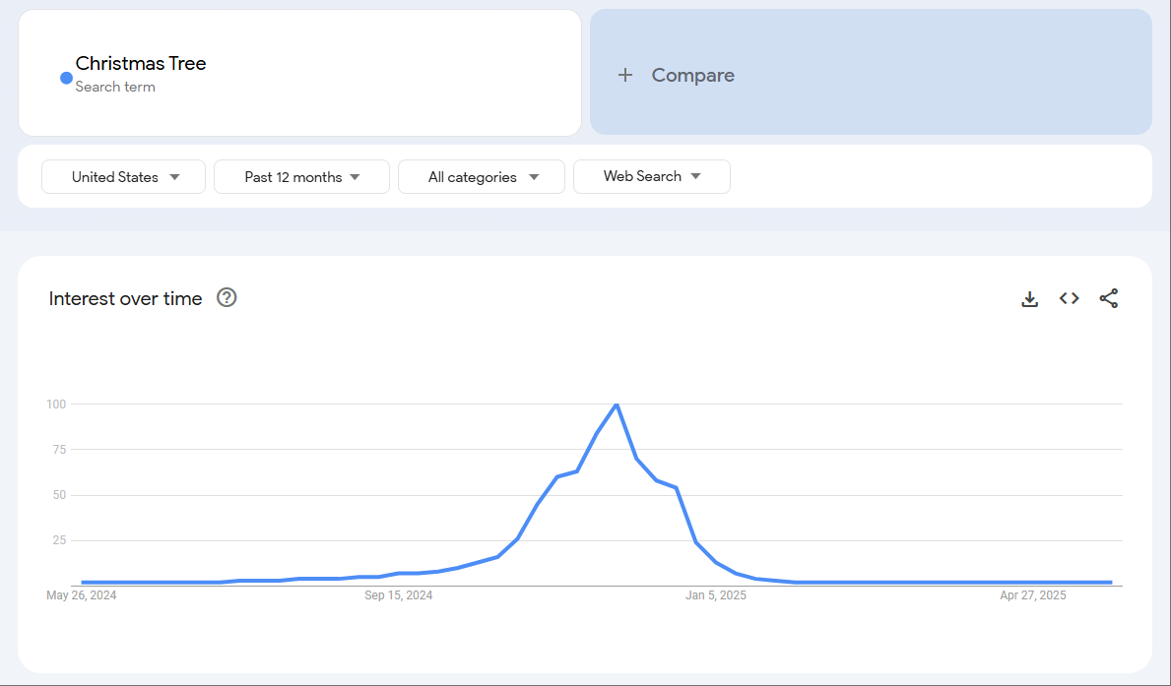Click the chevron on the All categories filter

(533, 176)
